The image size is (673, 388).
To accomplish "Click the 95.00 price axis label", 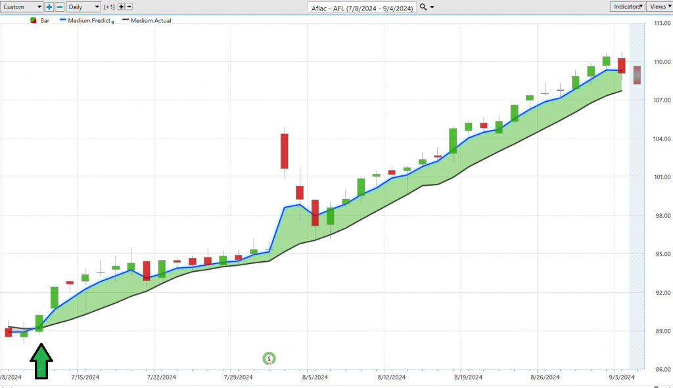I will [662, 254].
